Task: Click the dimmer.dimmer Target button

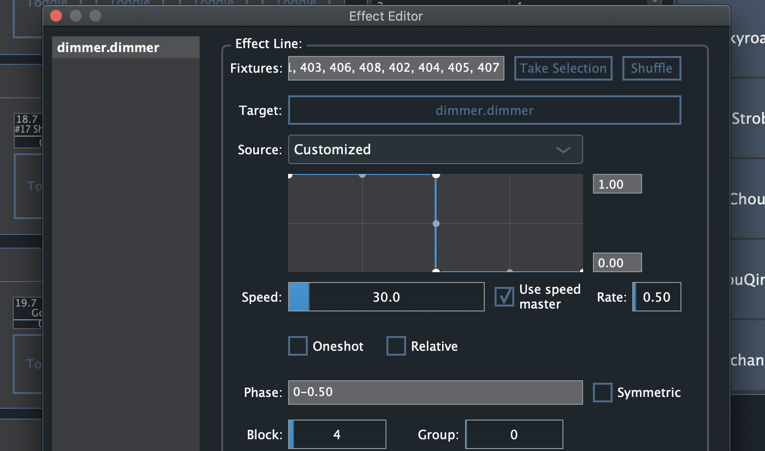Action: click(484, 111)
